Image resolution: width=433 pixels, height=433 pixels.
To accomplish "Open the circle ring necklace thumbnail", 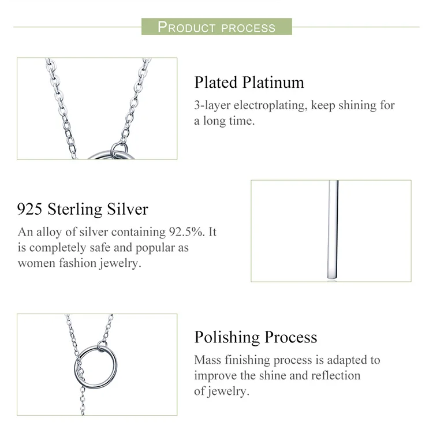I will click(97, 364).
